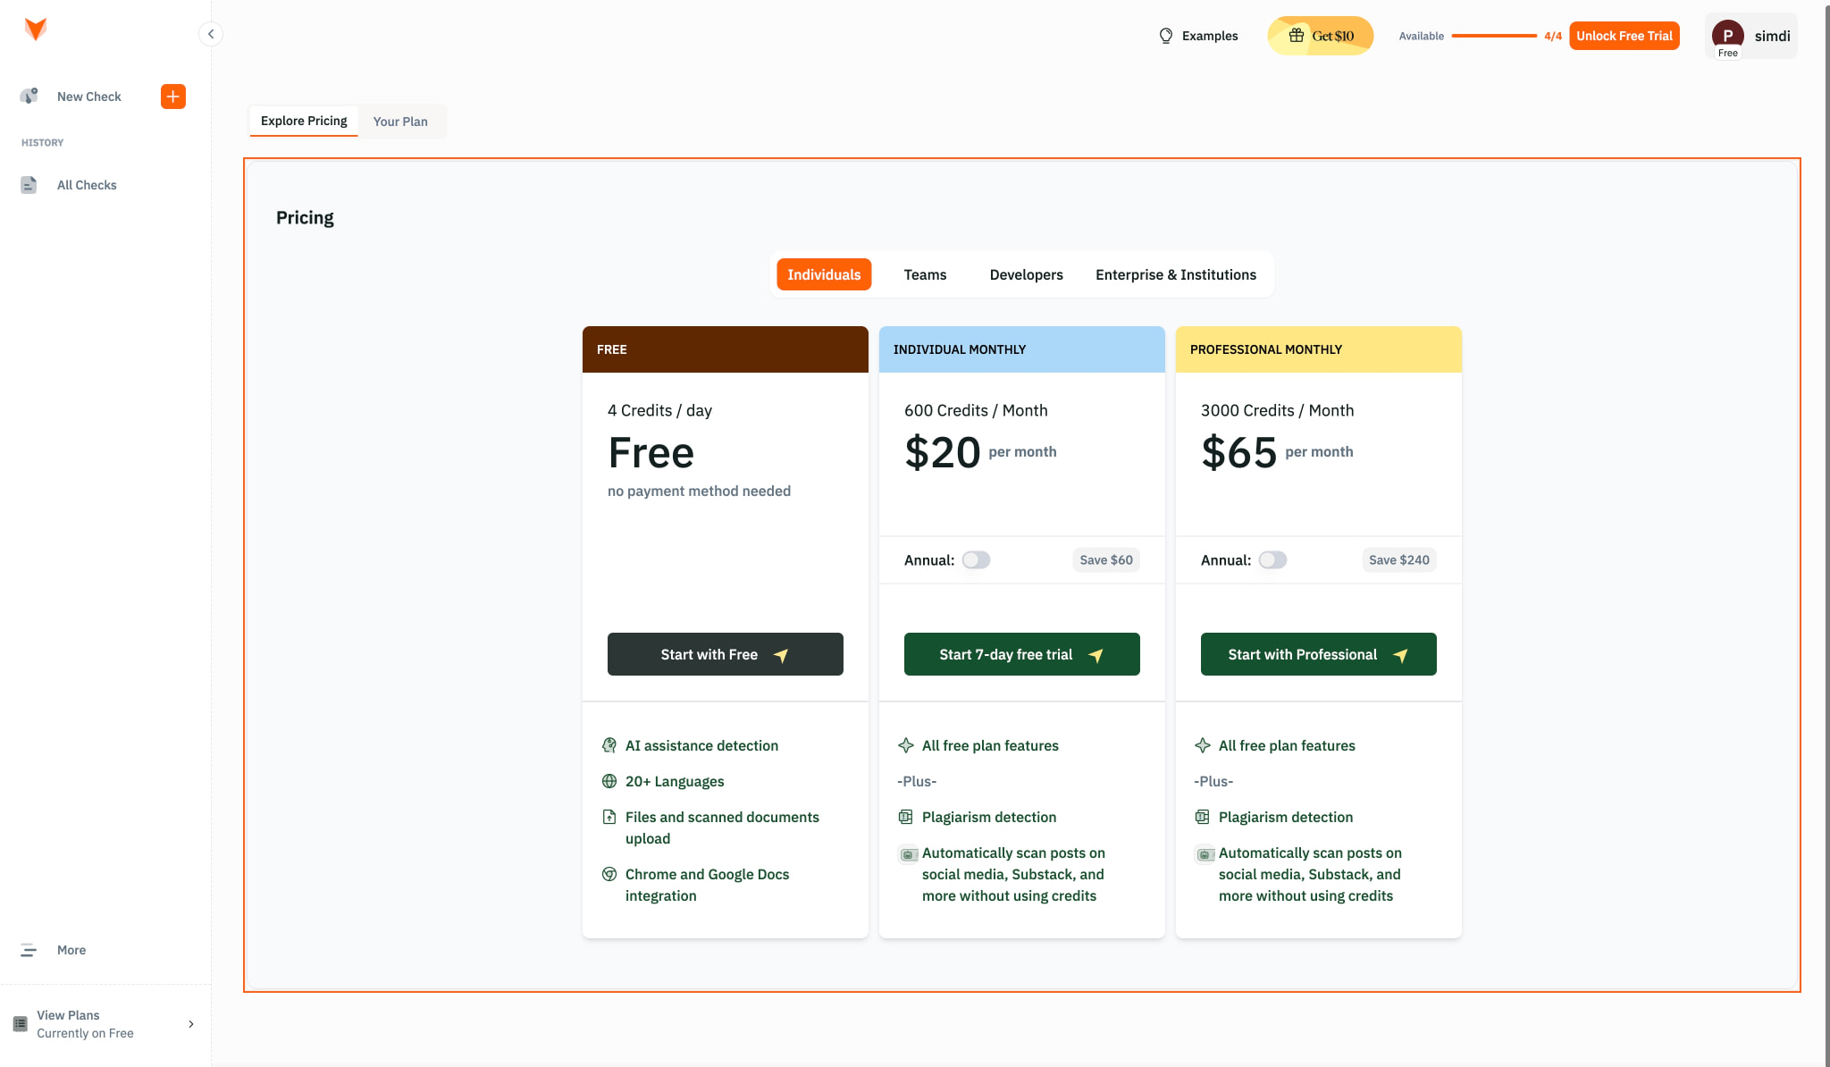Viewport: 1830px width, 1067px height.
Task: Click the file upload icon in Free plan
Action: tap(609, 817)
